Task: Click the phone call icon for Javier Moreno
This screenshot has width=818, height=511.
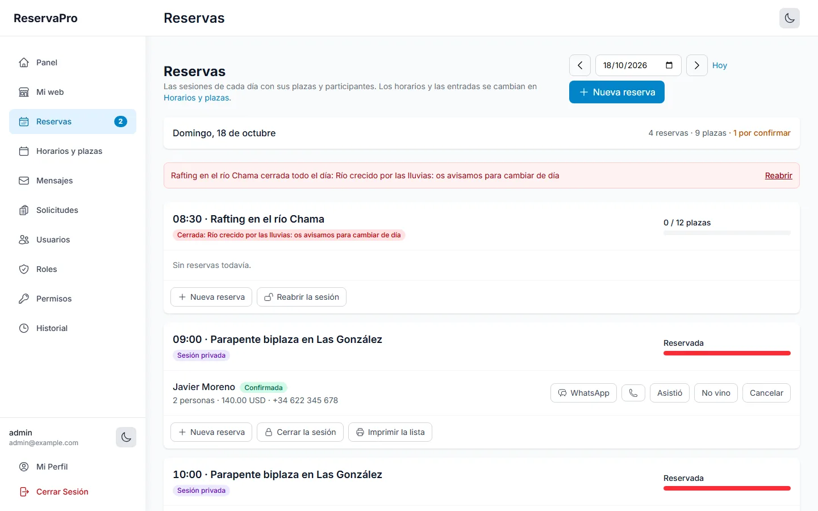Action: (633, 393)
